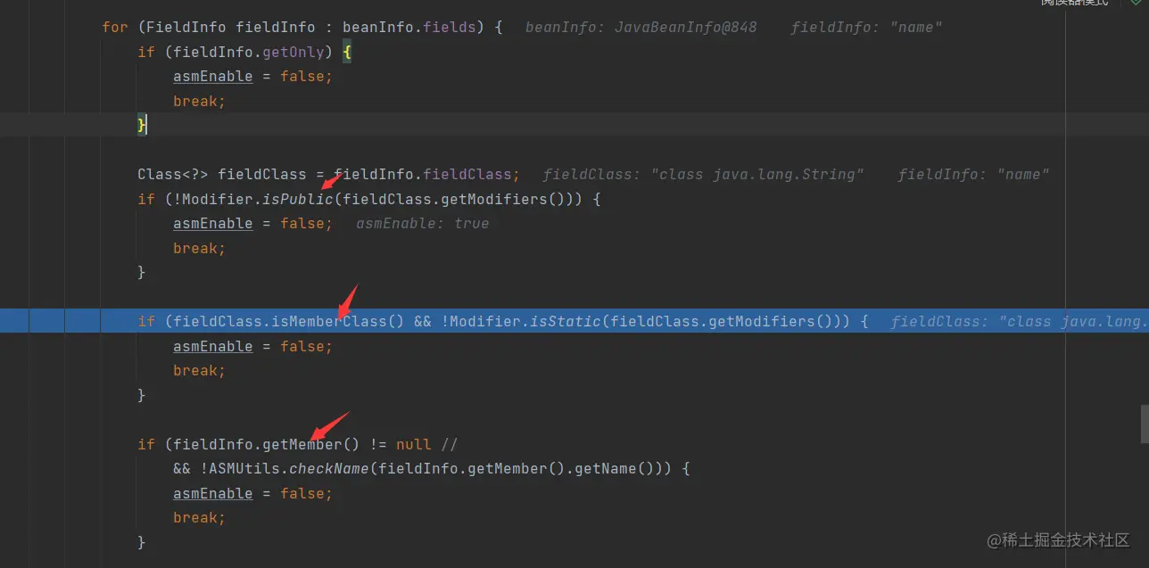The width and height of the screenshot is (1149, 568).
Task: Click 'break;' under the checkName condition
Action: pos(200,517)
